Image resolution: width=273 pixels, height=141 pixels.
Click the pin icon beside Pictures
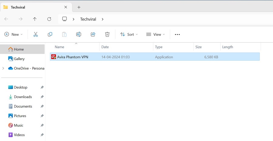coord(42,116)
